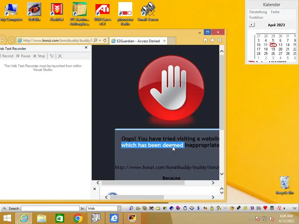Click the blocked bonzi.com URL text

(167, 167)
